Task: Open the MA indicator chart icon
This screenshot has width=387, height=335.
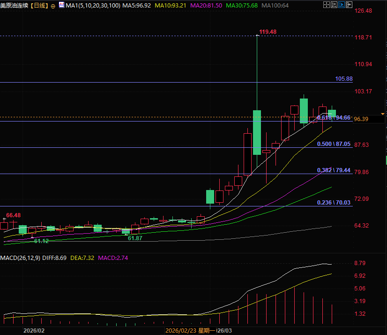Action: coord(61,5)
